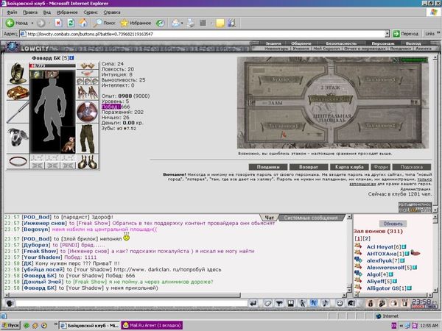Click the weapon spear equipment slot
The image size is (442, 331).
coord(18,113)
